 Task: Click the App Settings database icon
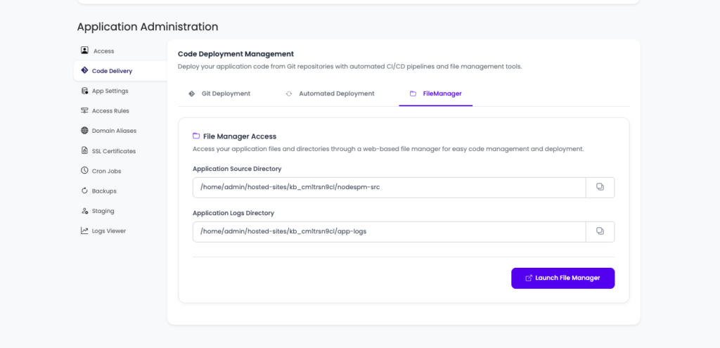coord(84,91)
